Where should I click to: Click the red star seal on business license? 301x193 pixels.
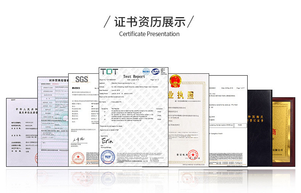(193, 155)
